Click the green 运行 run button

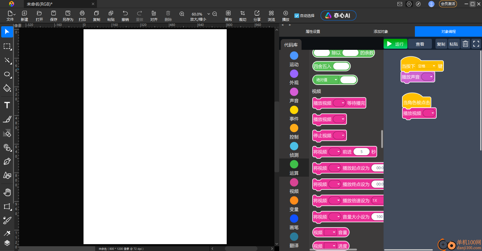395,44
